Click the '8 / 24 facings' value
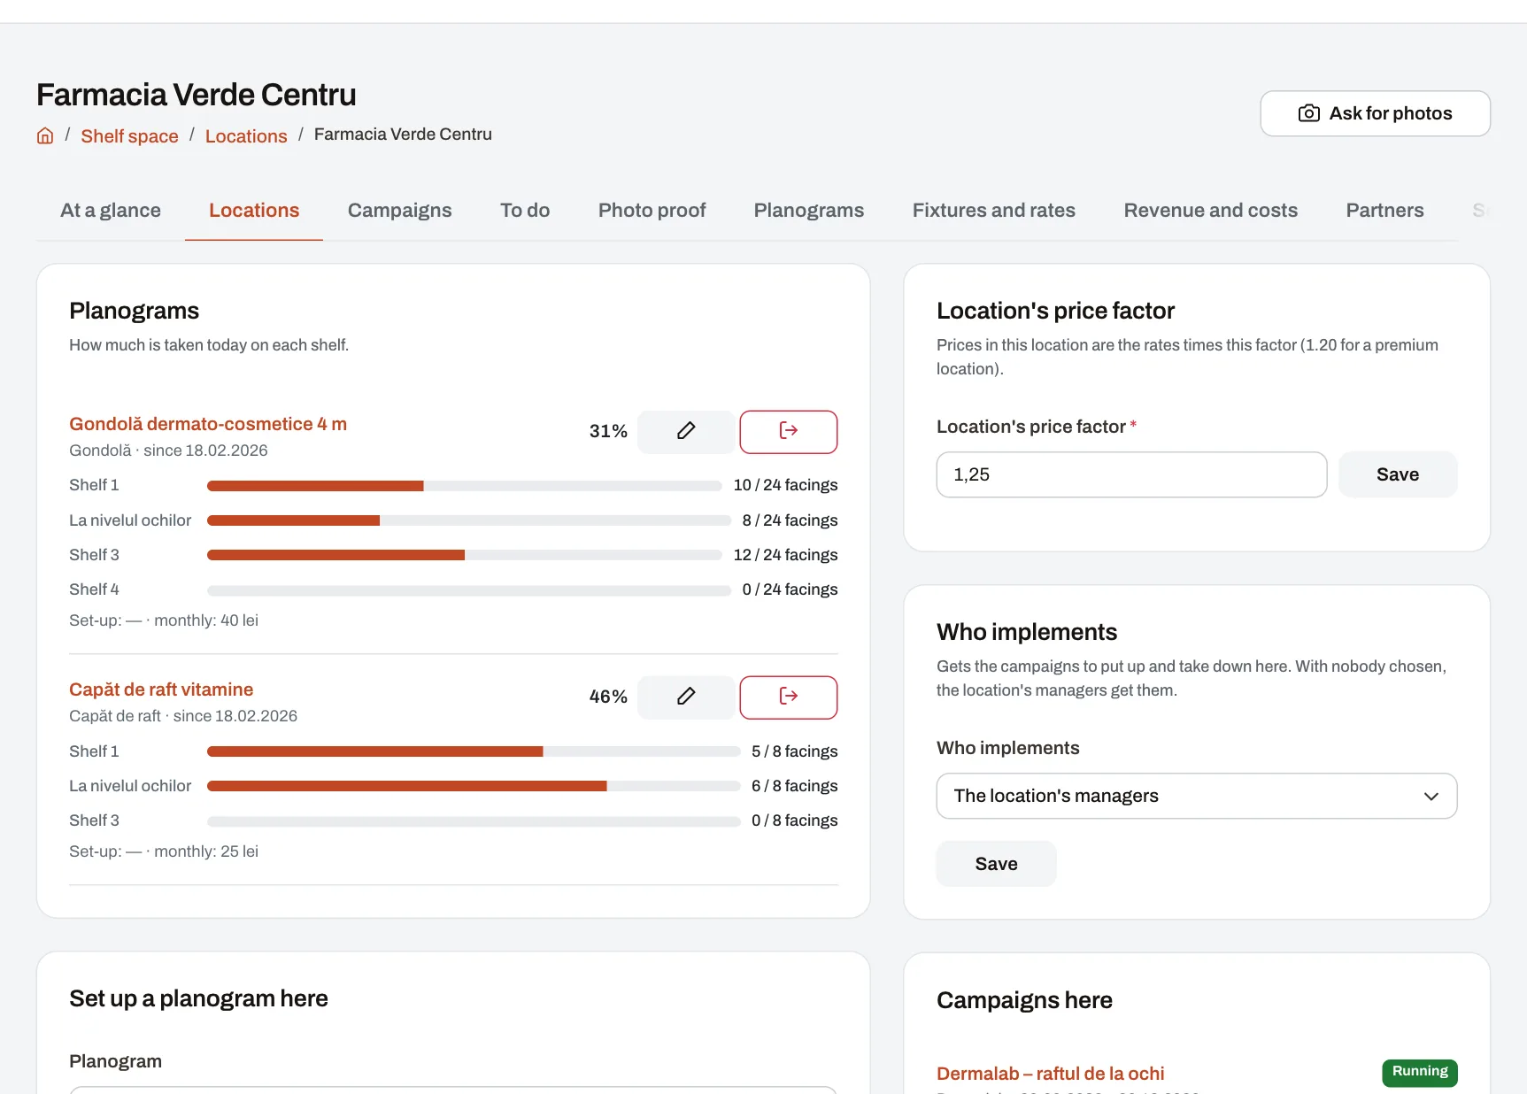Screen dimensions: 1527x1094 790,520
